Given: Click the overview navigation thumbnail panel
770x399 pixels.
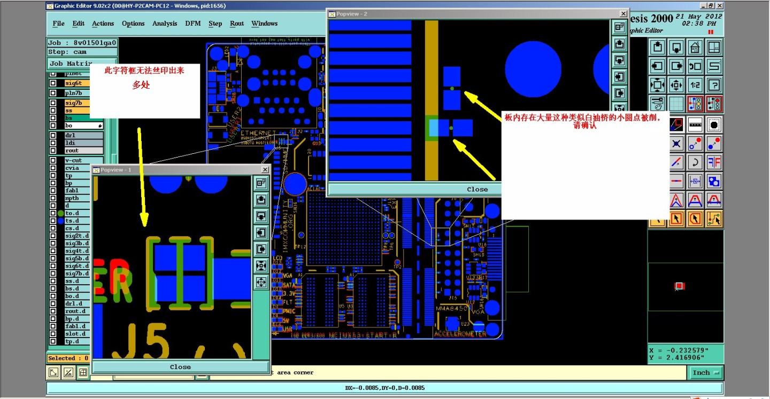Looking at the screenshot, I should (x=686, y=286).
